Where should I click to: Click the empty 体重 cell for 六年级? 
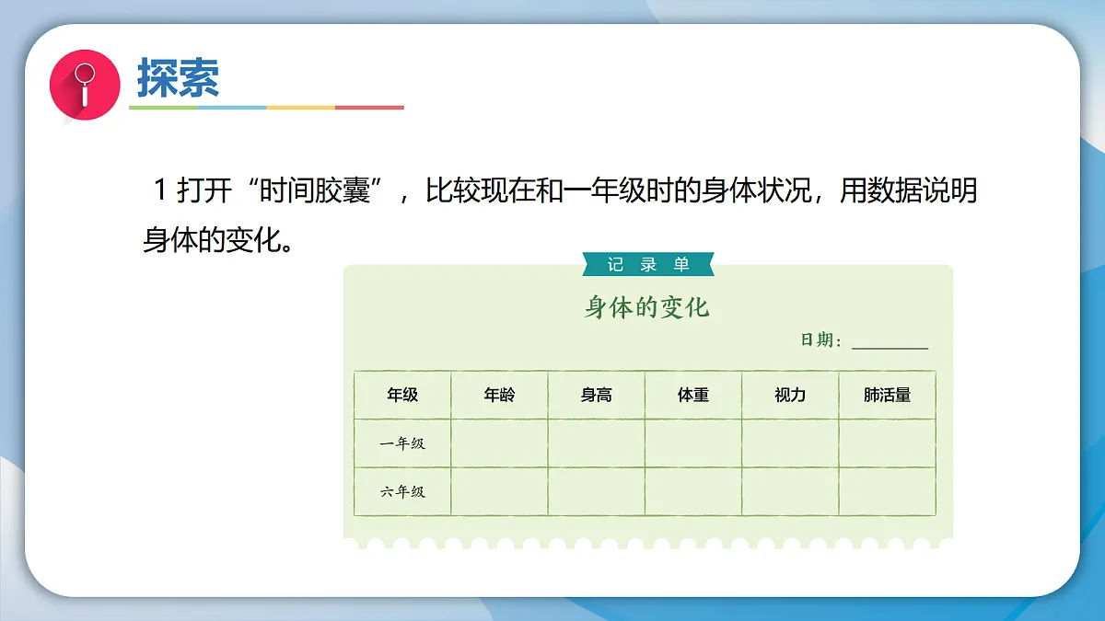(x=693, y=491)
